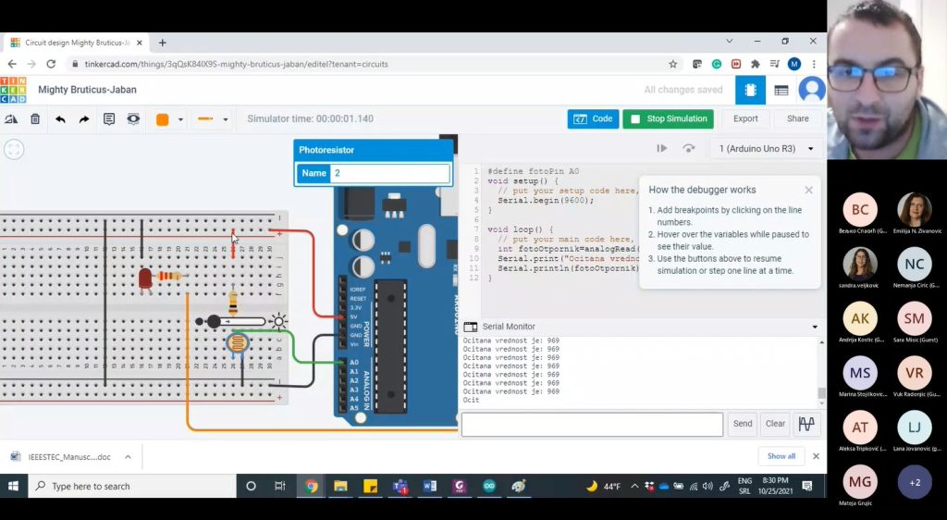Open the notes annotation tool

(x=109, y=119)
